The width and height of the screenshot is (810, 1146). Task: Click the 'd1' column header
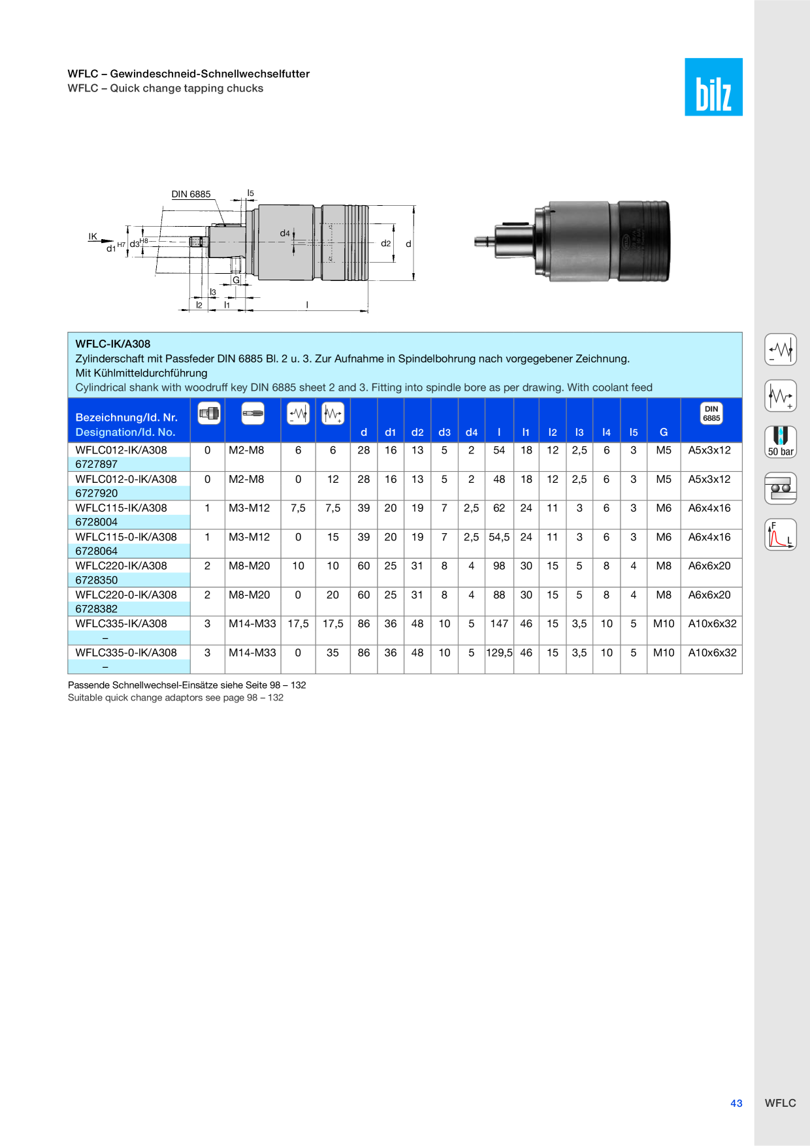(391, 432)
